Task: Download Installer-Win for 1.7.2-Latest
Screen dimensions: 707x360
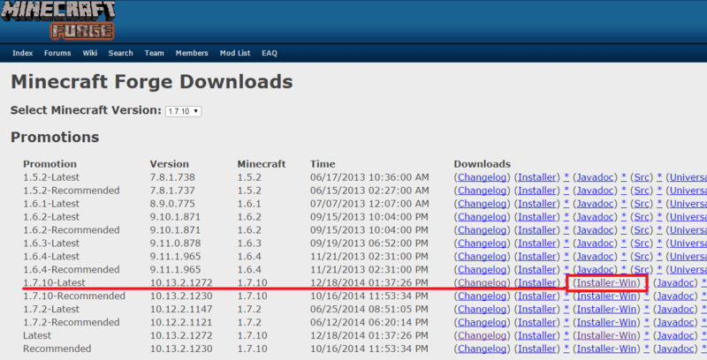Action: tap(606, 309)
